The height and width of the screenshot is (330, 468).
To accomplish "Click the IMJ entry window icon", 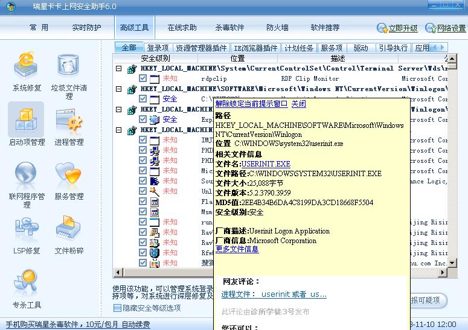I will [x=155, y=141].
